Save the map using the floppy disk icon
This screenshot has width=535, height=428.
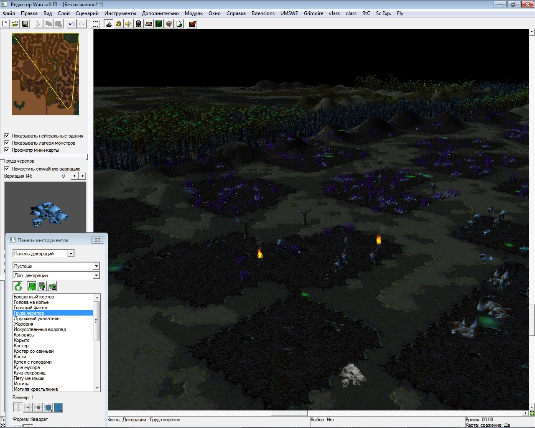point(25,24)
